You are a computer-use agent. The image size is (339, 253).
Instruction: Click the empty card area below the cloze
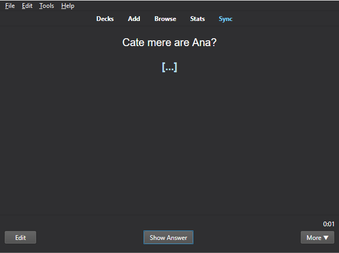point(169,141)
